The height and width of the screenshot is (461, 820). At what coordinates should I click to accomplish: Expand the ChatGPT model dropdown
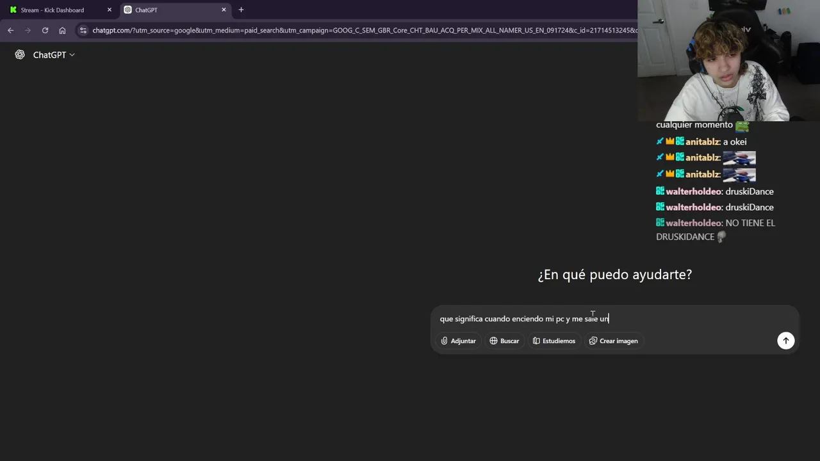pos(54,55)
